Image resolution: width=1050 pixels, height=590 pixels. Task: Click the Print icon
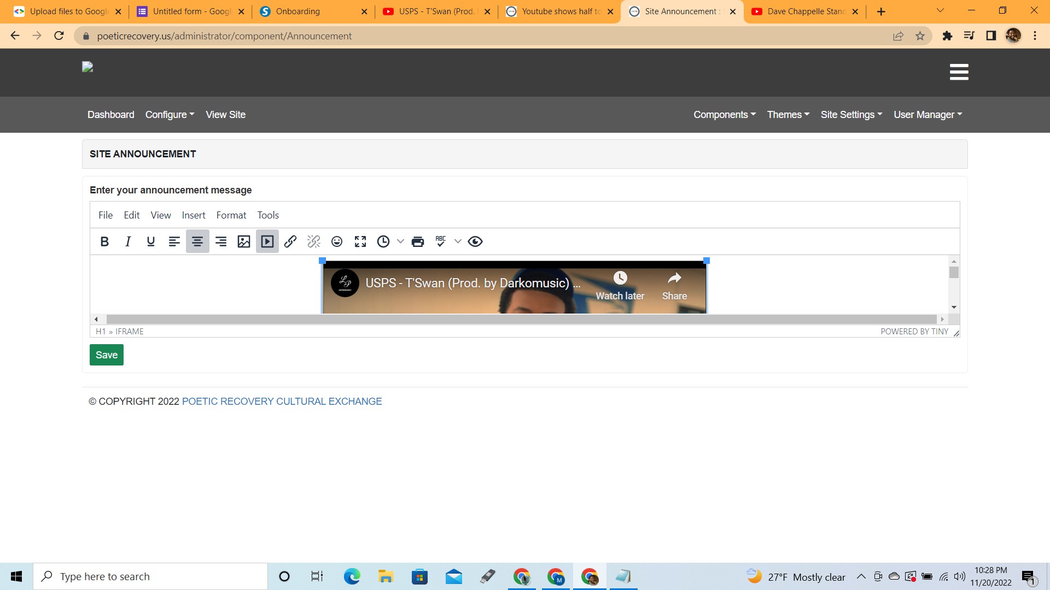pyautogui.click(x=418, y=241)
